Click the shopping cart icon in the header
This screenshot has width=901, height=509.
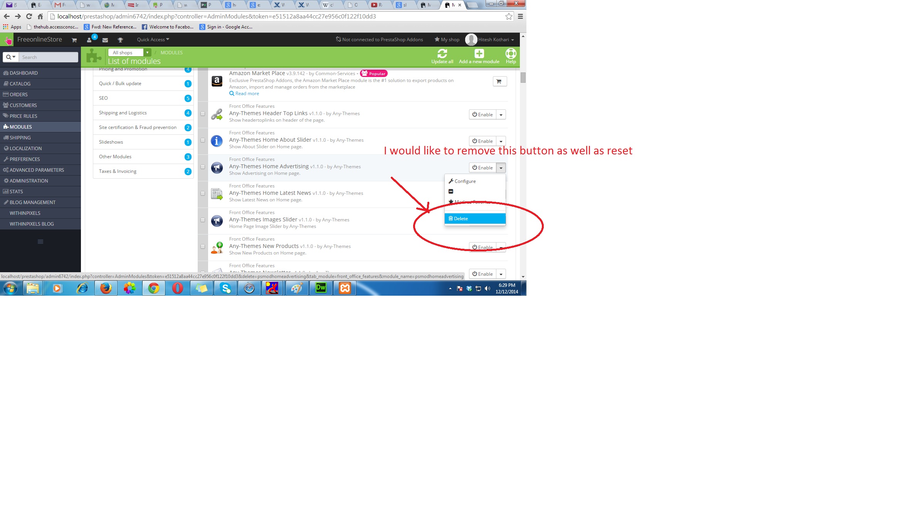coord(74,40)
